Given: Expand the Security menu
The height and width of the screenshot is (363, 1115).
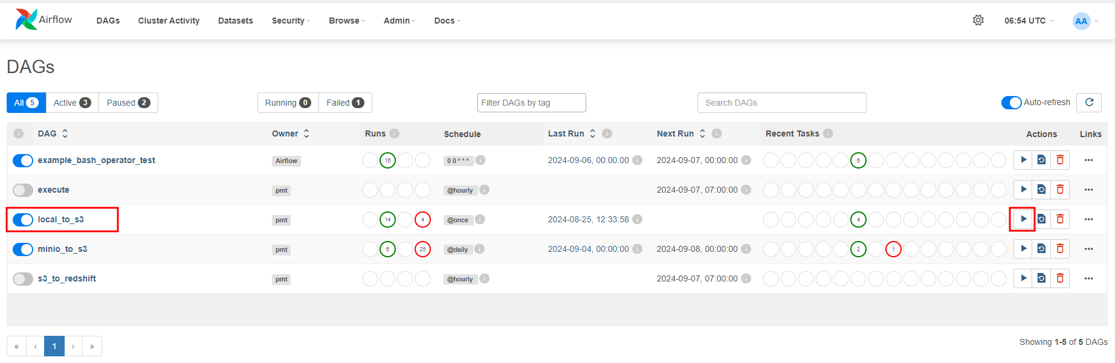Looking at the screenshot, I should (x=291, y=21).
